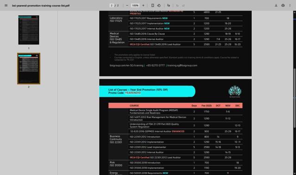The width and height of the screenshot is (296, 175).
Task: Click the List of Courses promotion heading
Action: click(x=138, y=90)
